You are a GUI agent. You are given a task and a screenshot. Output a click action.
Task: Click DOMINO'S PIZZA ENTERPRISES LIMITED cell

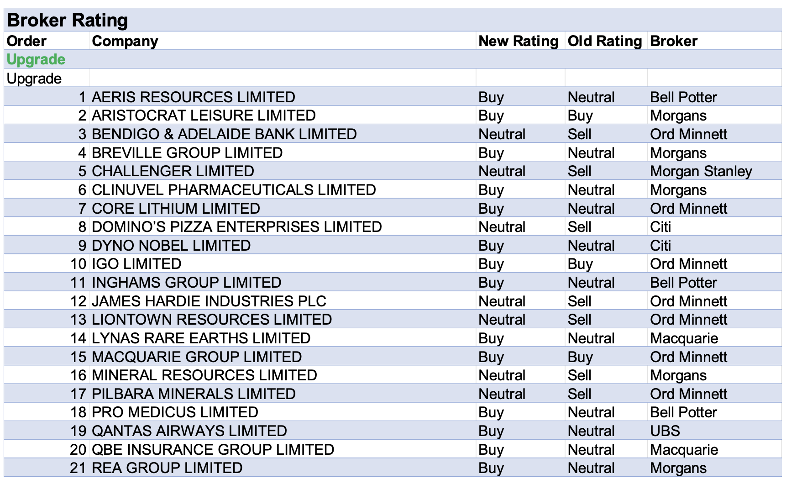point(236,226)
